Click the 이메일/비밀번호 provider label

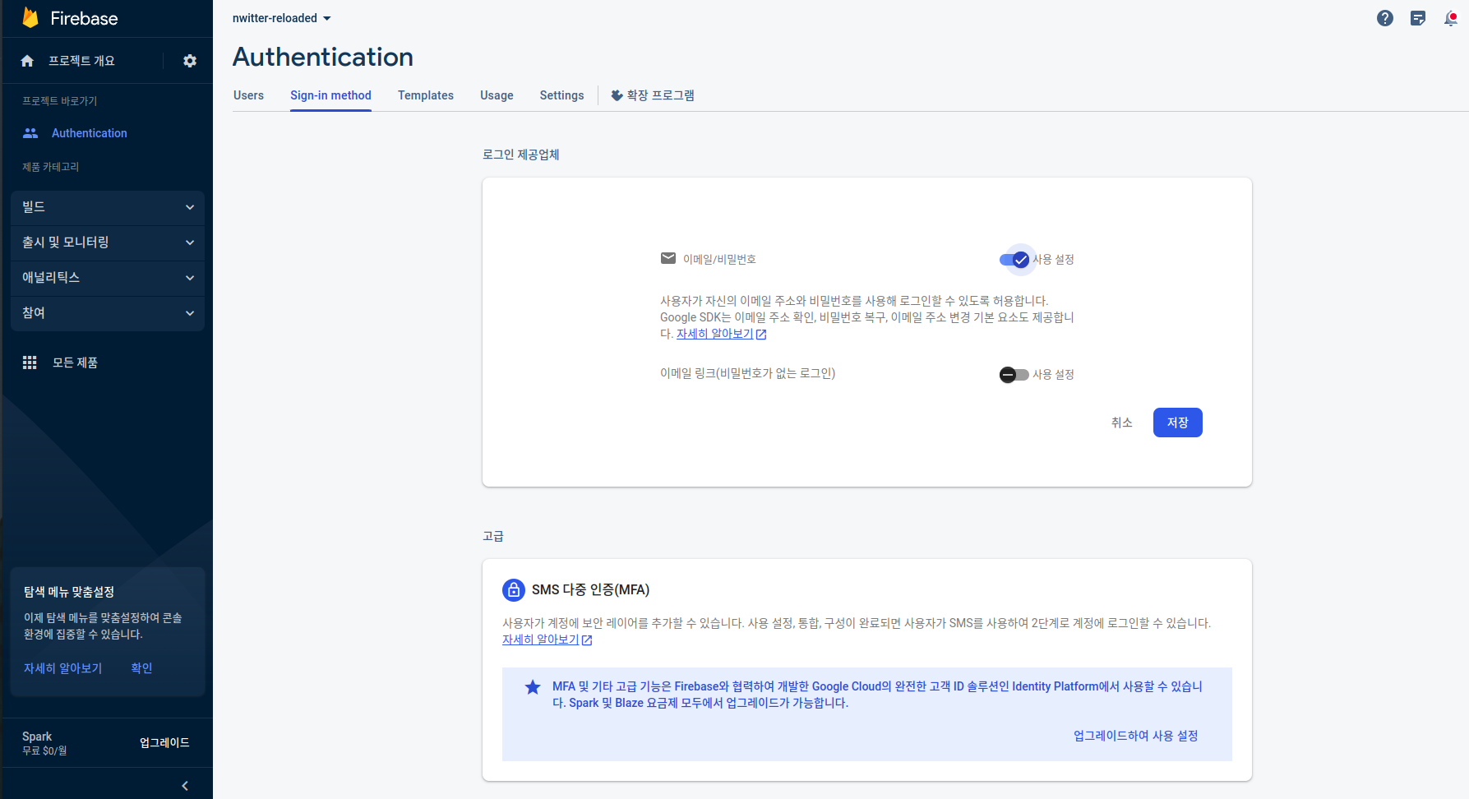[x=719, y=259]
